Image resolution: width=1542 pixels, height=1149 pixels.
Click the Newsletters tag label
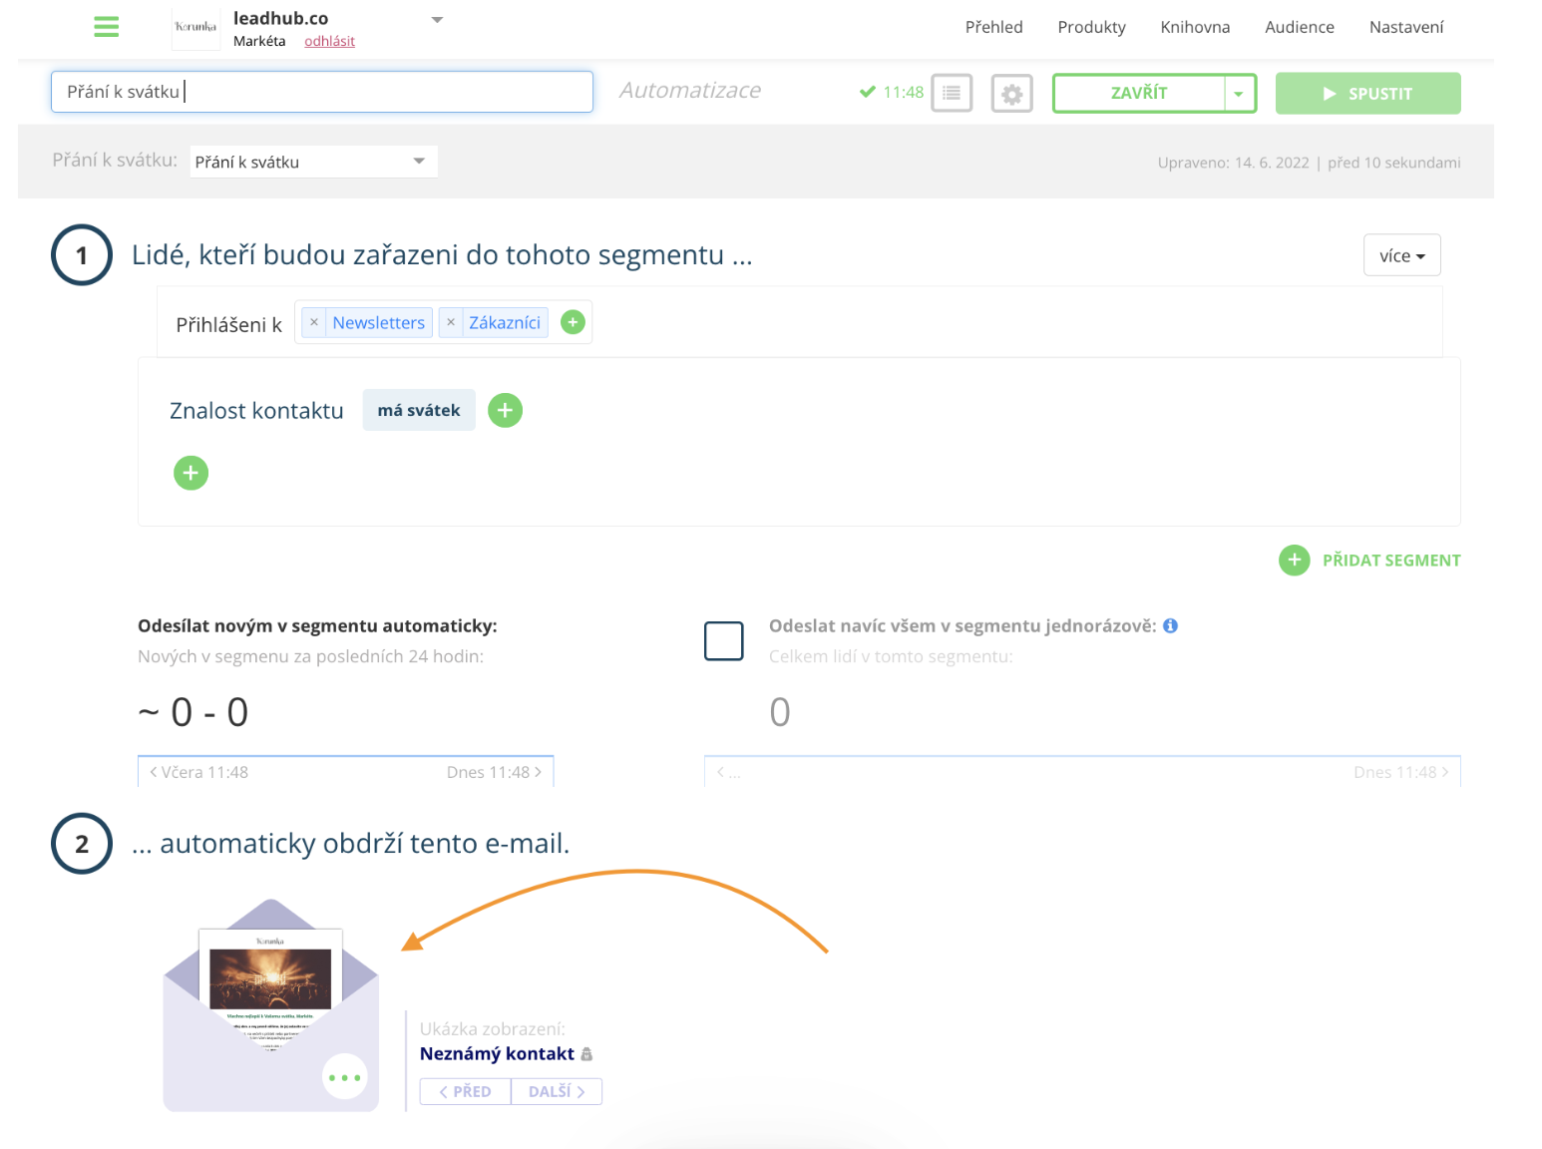click(x=379, y=322)
